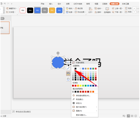The height and width of the screenshot is (118, 140).
Task: Switch to reading view in status bar
Action: pyautogui.click(x=136, y=116)
